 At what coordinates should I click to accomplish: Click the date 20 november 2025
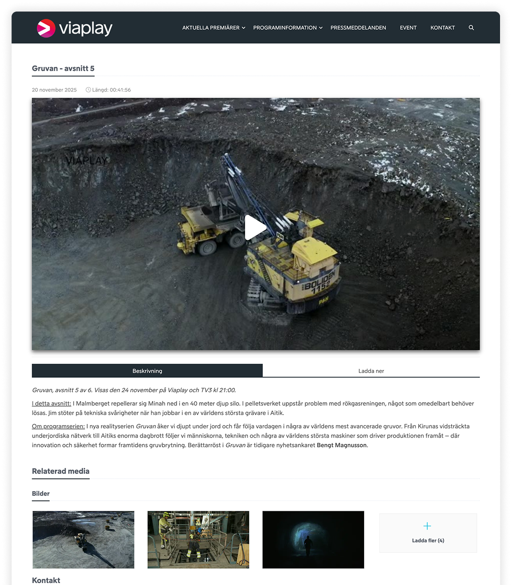tap(54, 90)
